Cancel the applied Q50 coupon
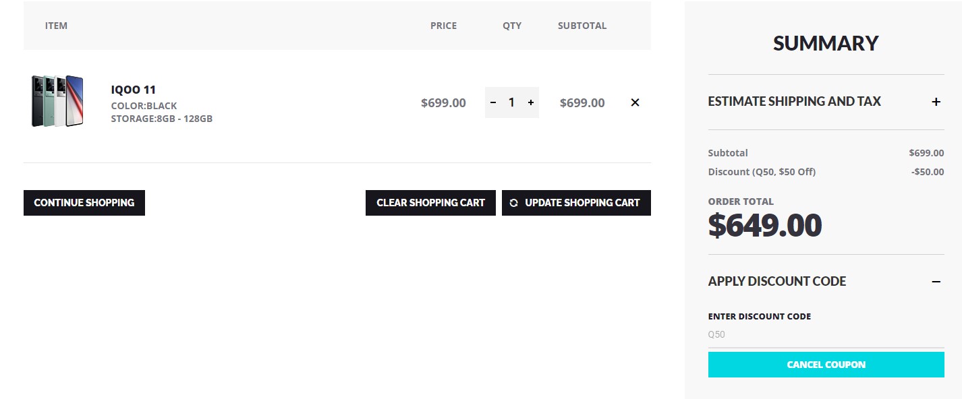Viewport: 962px width, 399px height. [826, 365]
